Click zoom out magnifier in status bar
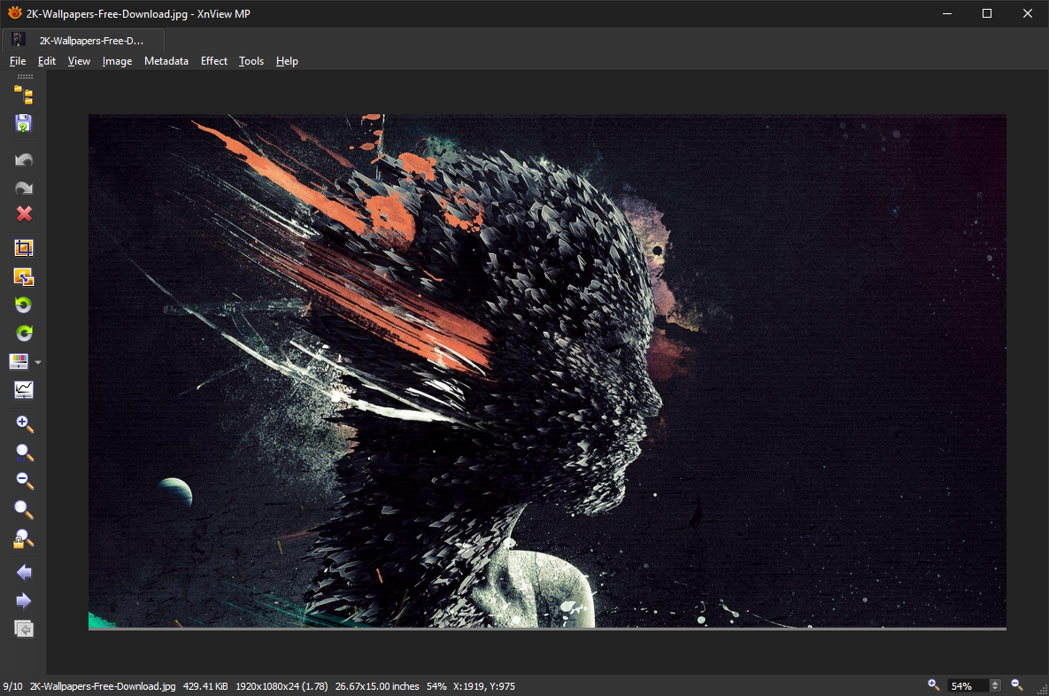This screenshot has width=1049, height=696. (1017, 684)
